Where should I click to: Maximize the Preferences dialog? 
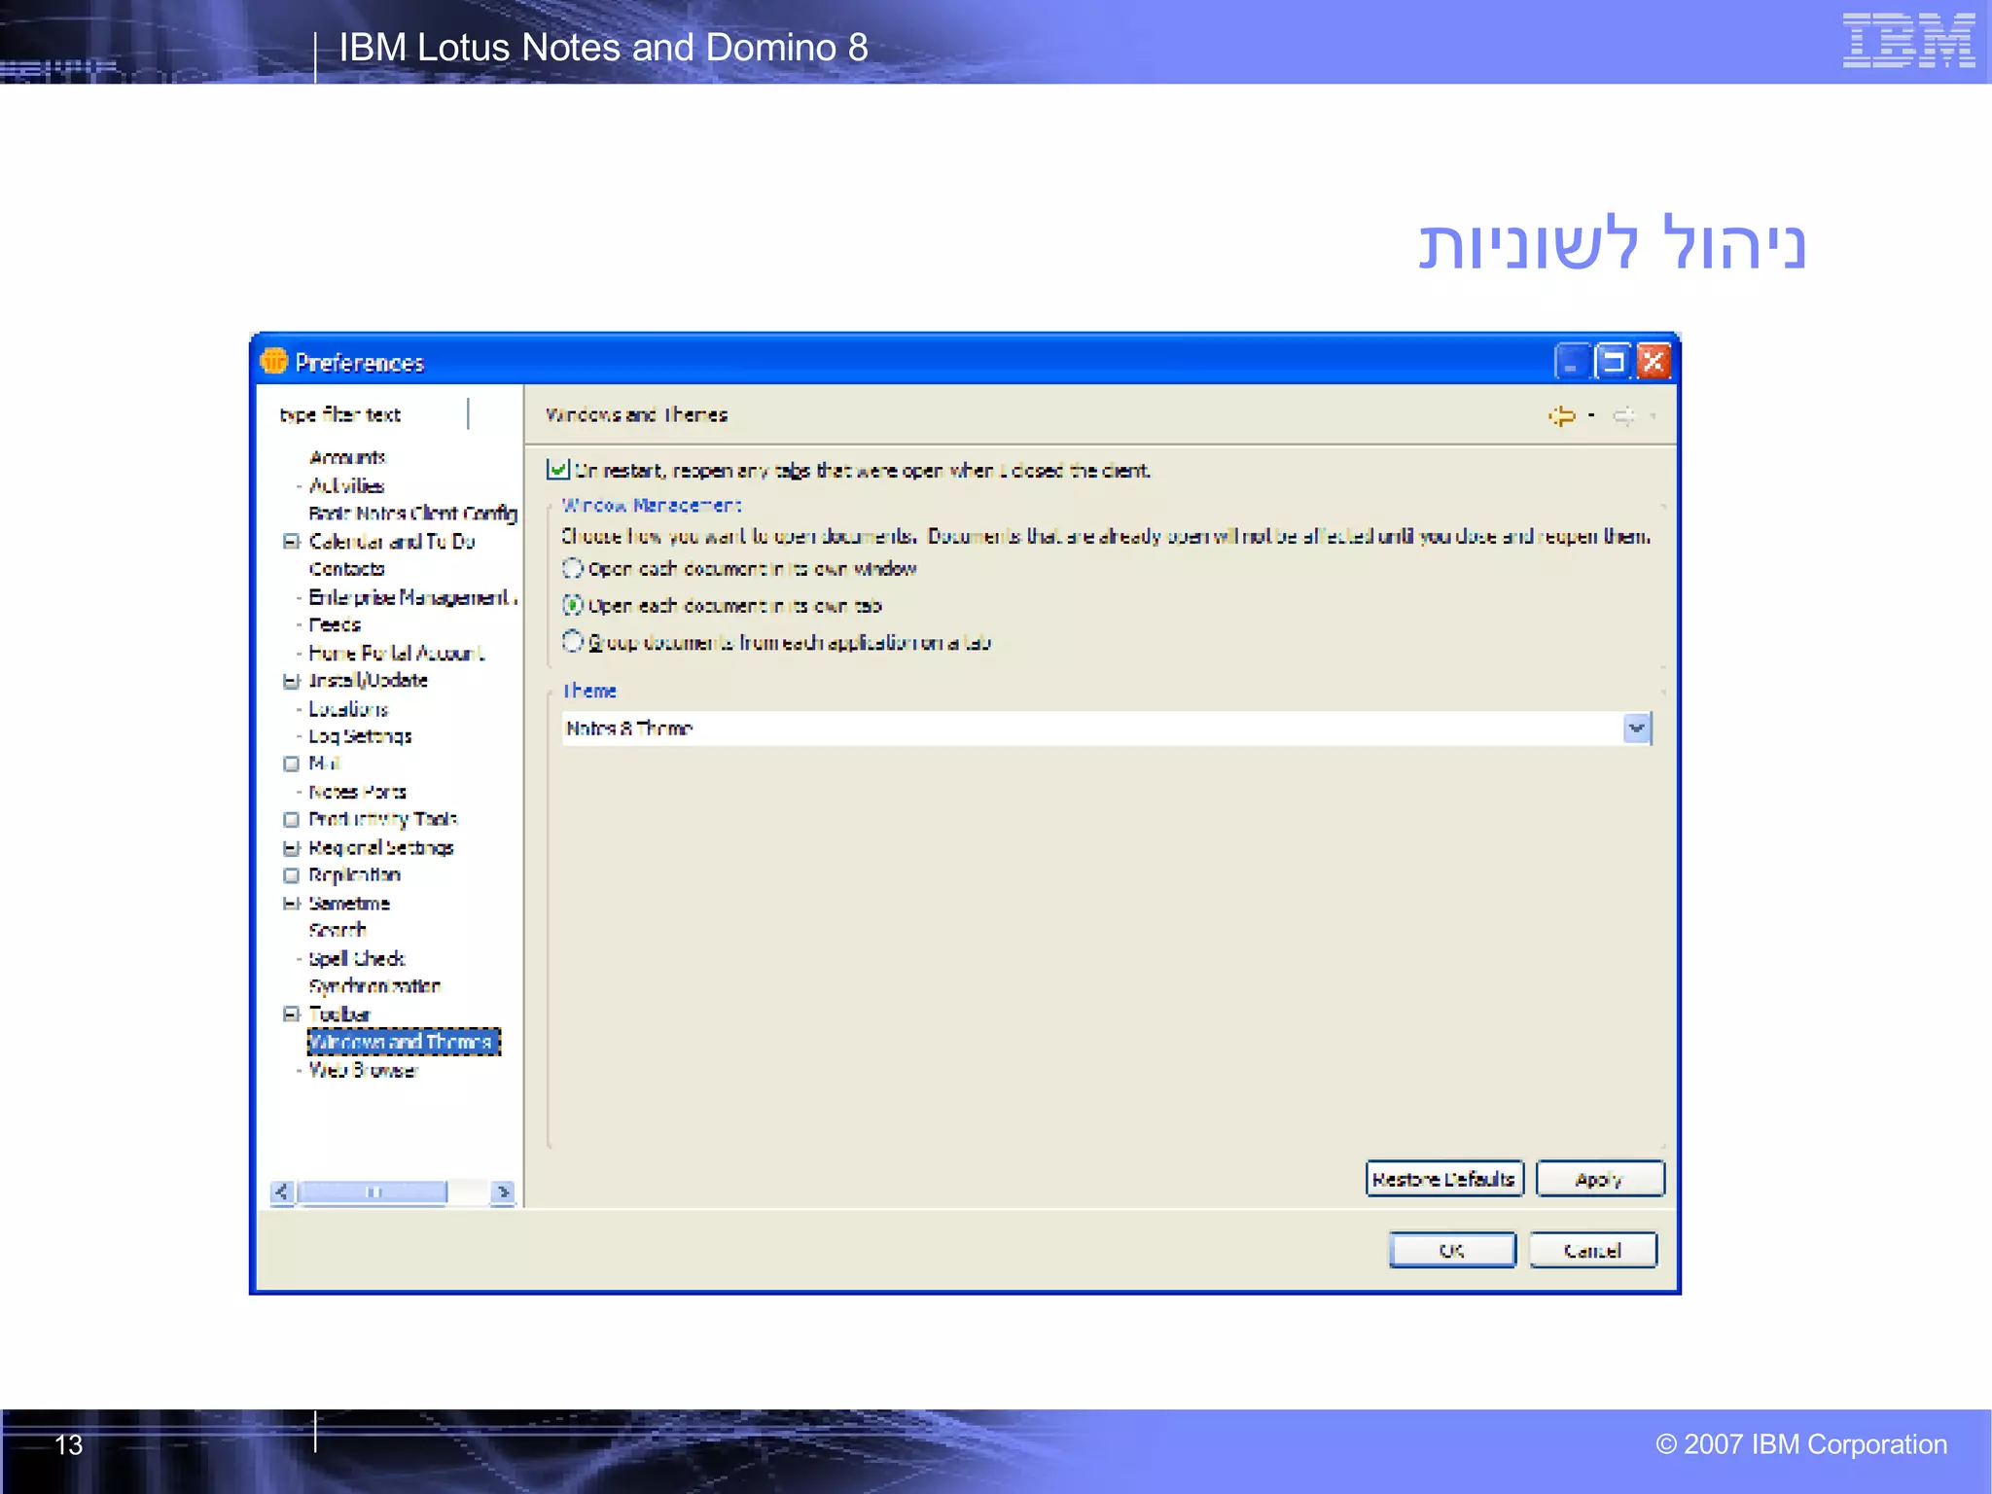[1613, 361]
